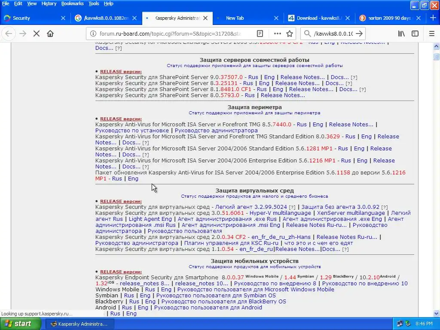
Task: Open Docs link for SharePoint Server 8.1.8481.0 CF1
Action: [348, 89]
